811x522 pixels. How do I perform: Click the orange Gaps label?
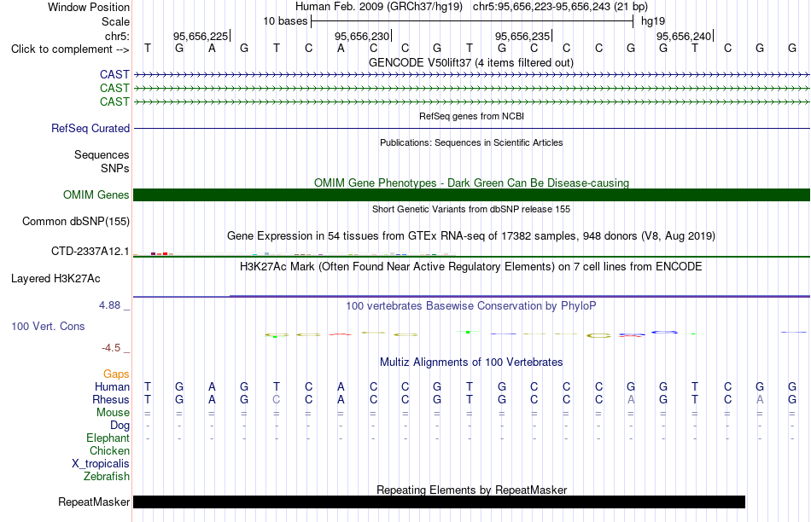pyautogui.click(x=116, y=374)
